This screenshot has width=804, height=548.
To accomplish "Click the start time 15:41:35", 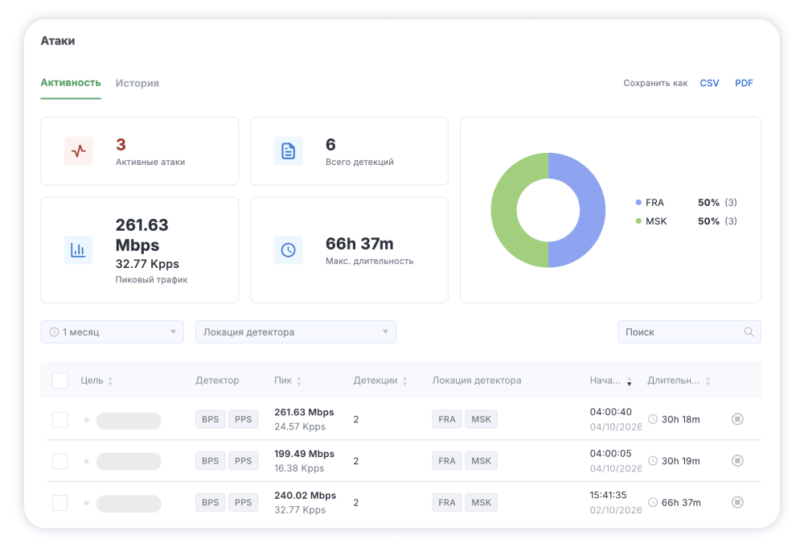I will click(608, 495).
